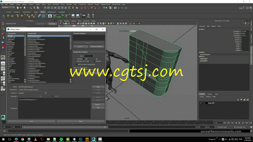Viewport: 253px width, 142px height.
Task: Click the Restore Defaults button
Action: coord(96,46)
